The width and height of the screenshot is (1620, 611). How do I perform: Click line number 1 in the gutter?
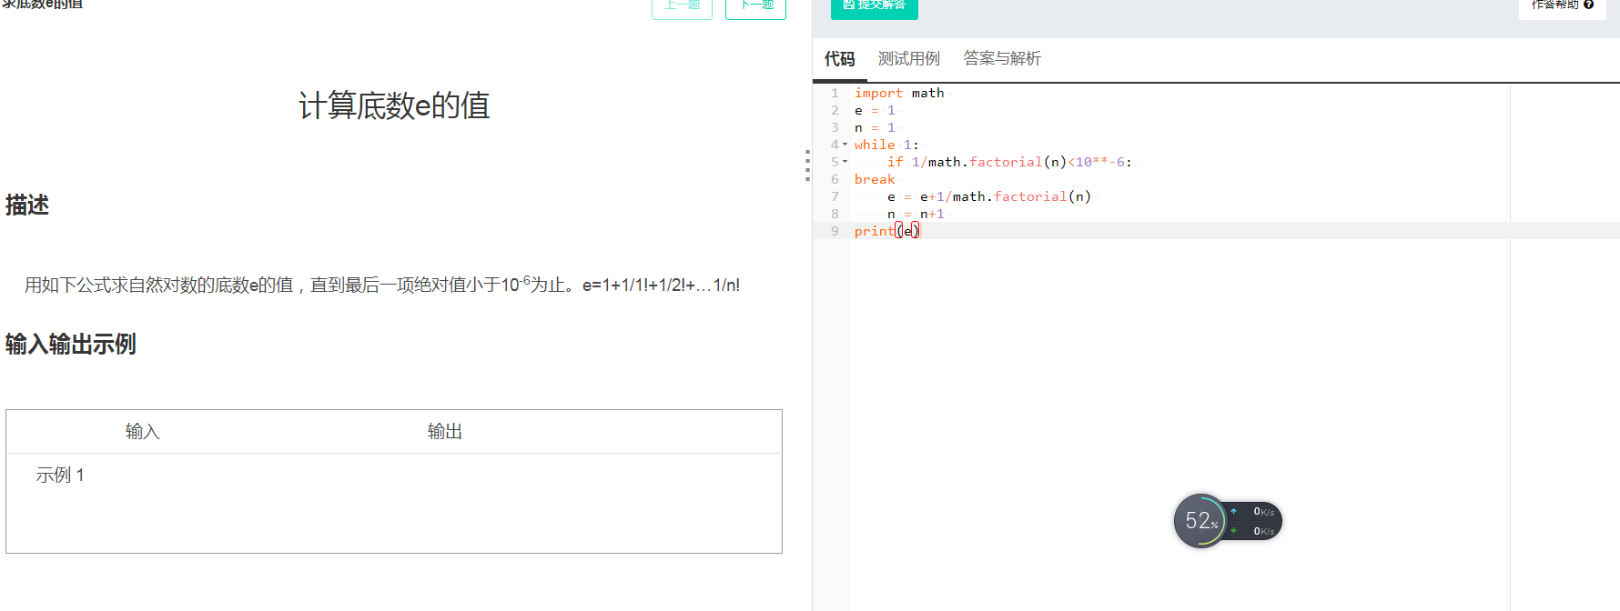click(835, 93)
